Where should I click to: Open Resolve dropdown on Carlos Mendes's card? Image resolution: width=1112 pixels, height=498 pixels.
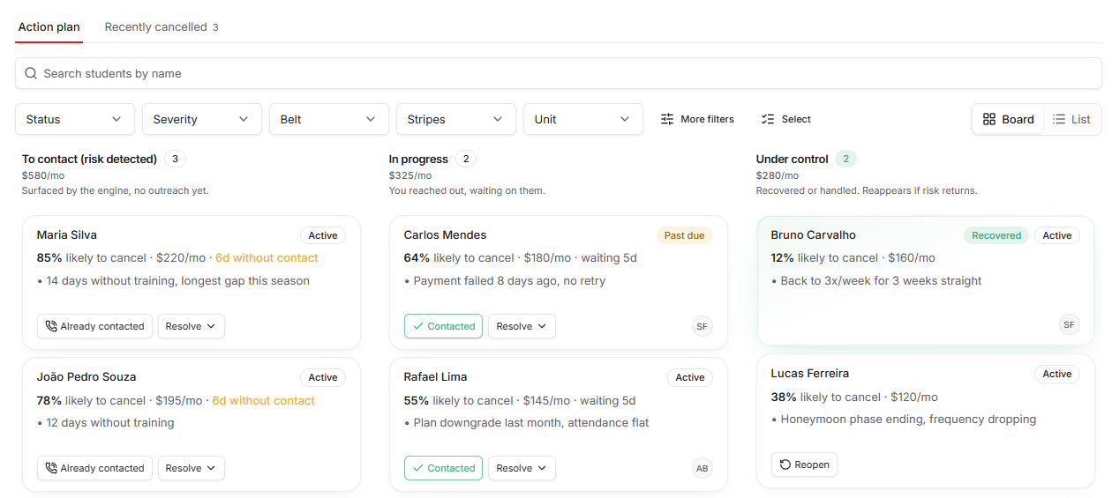(x=522, y=326)
